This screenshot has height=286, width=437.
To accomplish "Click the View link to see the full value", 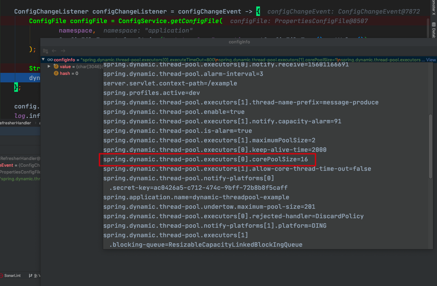I will coord(431,60).
